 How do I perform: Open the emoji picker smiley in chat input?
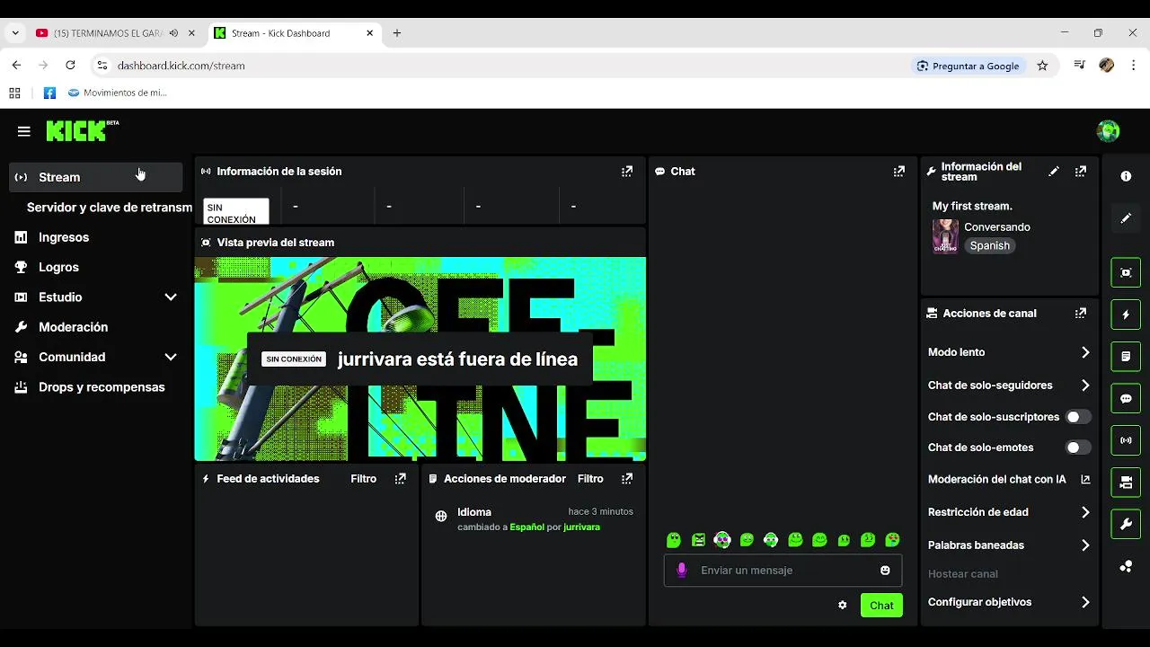click(x=885, y=570)
